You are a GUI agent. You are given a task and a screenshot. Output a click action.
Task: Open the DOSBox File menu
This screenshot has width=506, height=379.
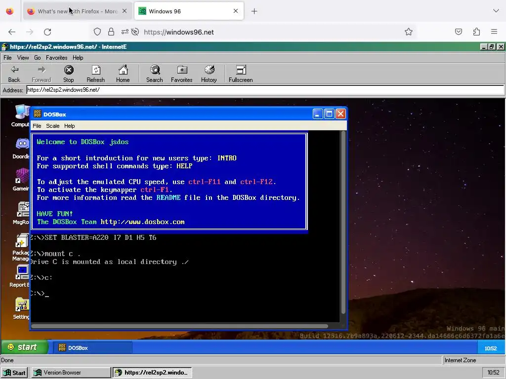37,126
